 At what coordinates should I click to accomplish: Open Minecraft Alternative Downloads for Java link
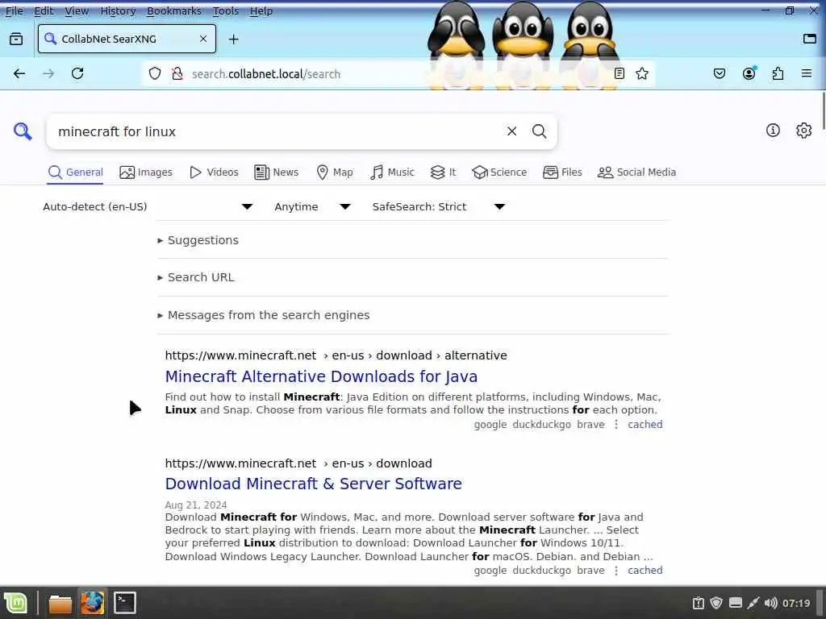tap(321, 376)
